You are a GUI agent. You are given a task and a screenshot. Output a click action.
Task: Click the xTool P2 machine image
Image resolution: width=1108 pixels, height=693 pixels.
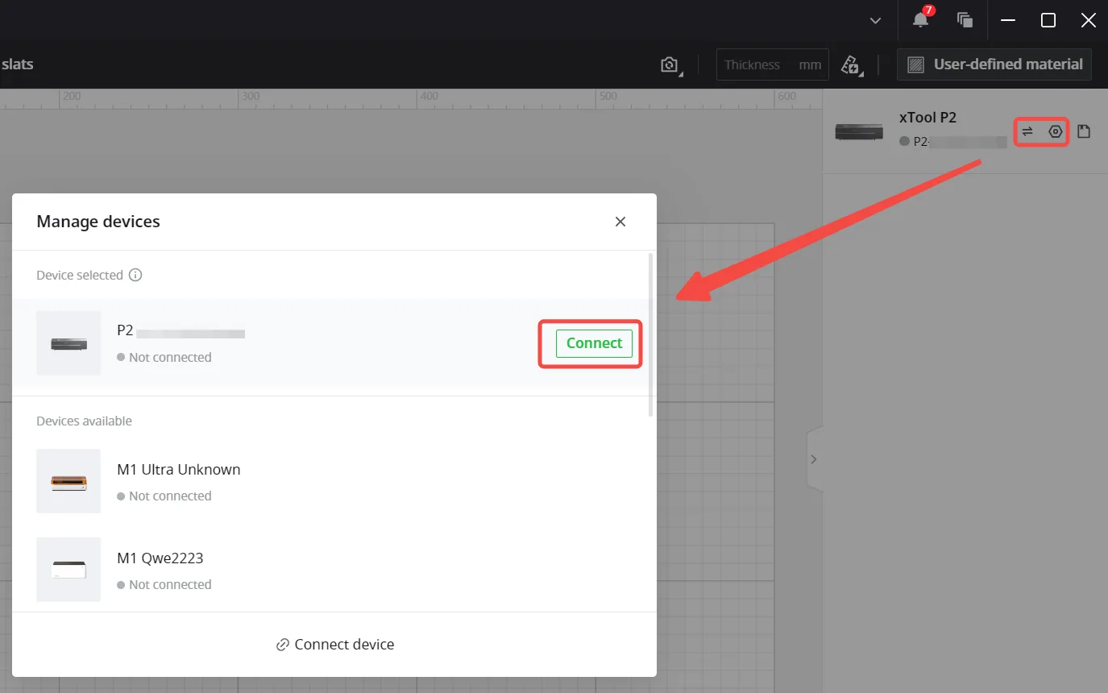point(859,131)
